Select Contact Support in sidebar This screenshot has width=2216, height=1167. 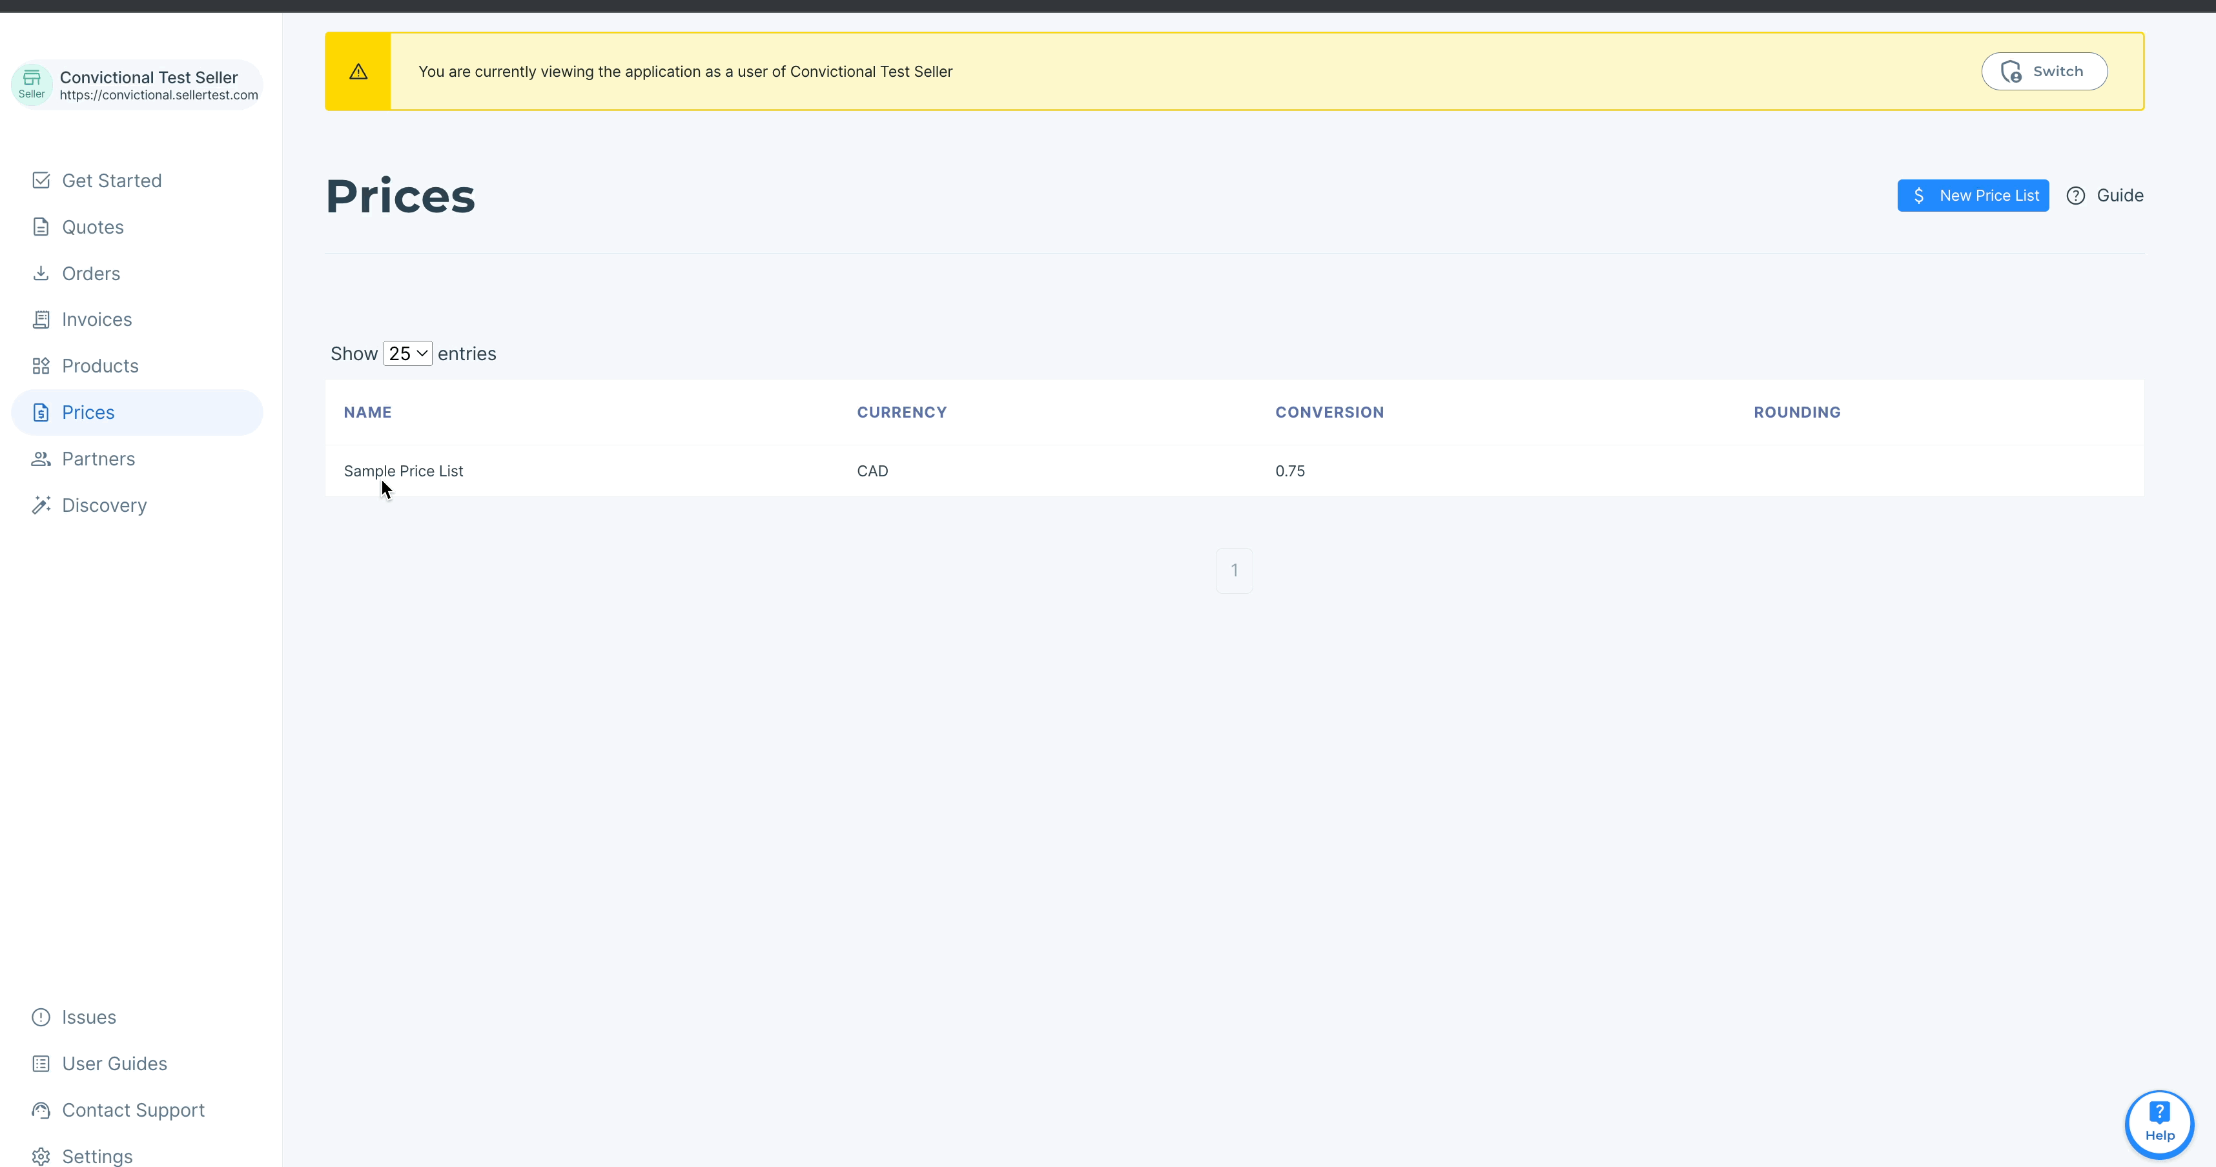point(137,1110)
